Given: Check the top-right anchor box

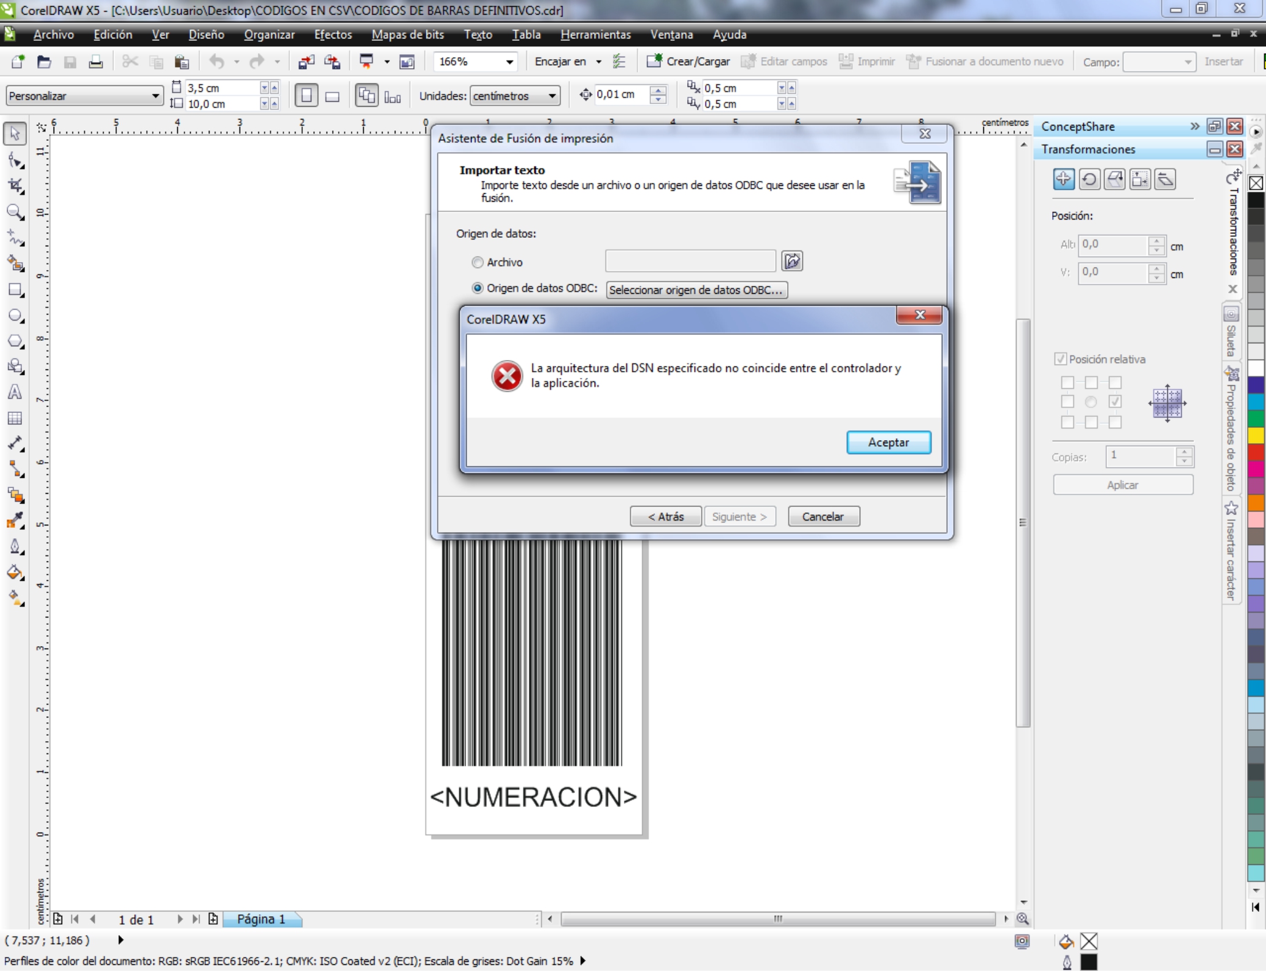Looking at the screenshot, I should tap(1115, 382).
